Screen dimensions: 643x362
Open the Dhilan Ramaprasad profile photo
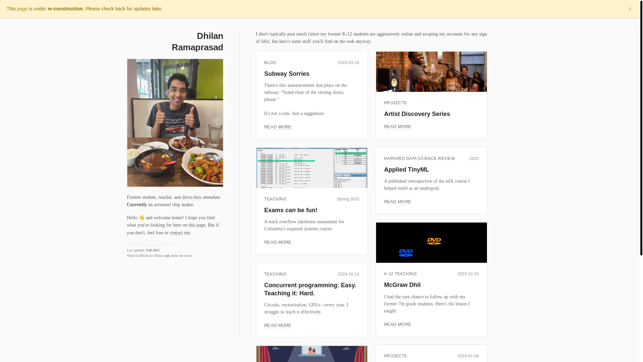pos(175,123)
